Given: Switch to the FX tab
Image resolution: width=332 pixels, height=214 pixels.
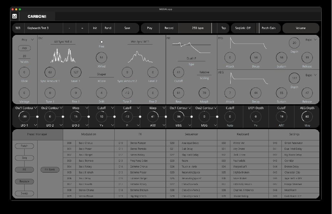Looking at the screenshot, I should click(x=140, y=134).
